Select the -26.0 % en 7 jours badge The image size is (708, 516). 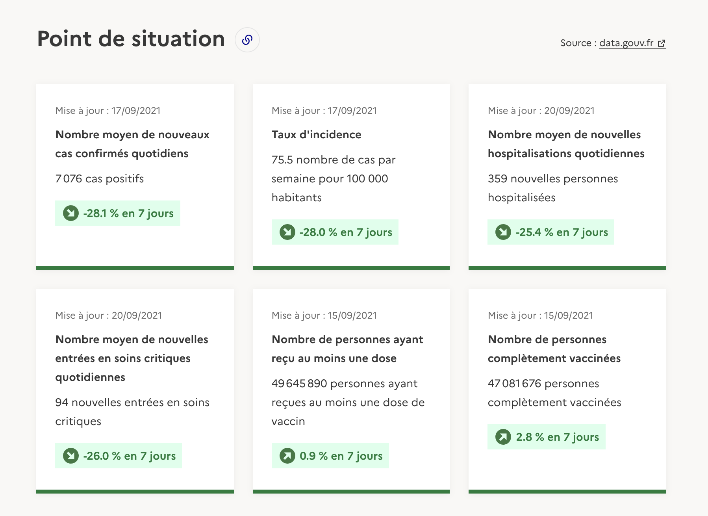coord(119,456)
